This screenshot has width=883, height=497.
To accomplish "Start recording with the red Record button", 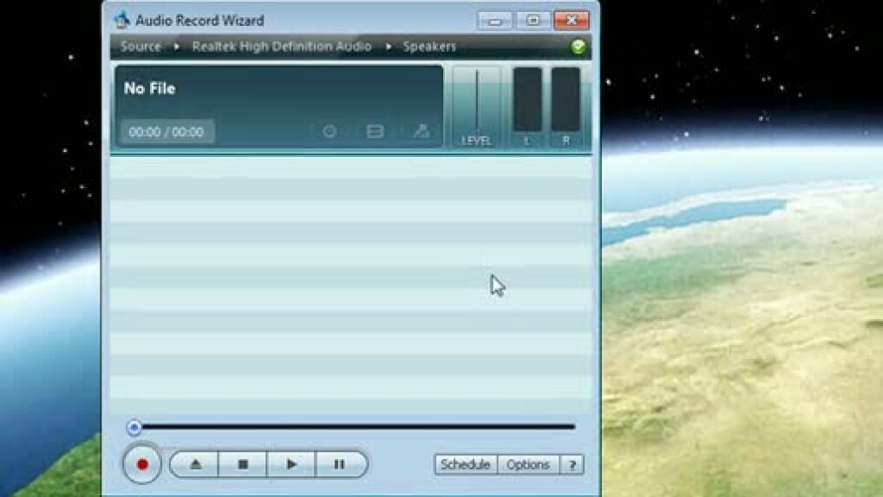I will (x=142, y=464).
